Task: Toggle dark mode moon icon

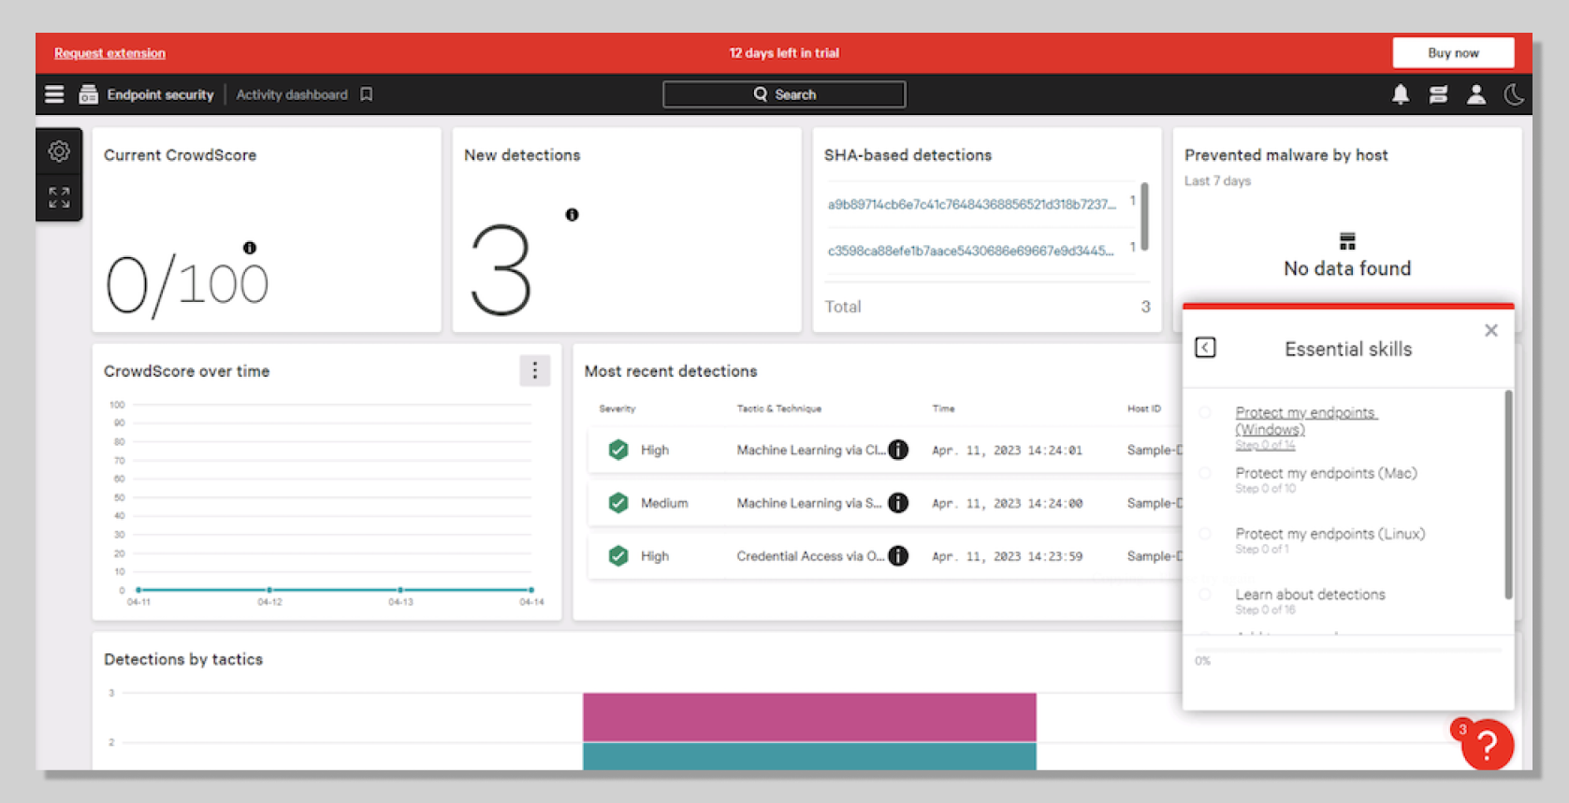Action: 1514,94
